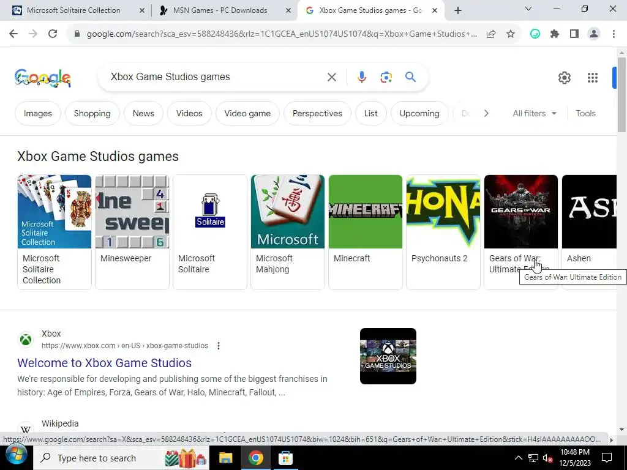Open the Google apps grid
The height and width of the screenshot is (470, 627).
coord(593,78)
